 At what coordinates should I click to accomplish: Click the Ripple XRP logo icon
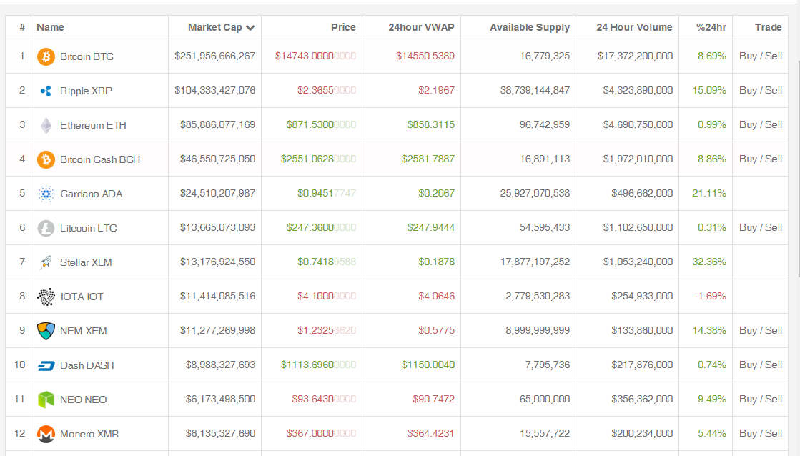coord(46,91)
